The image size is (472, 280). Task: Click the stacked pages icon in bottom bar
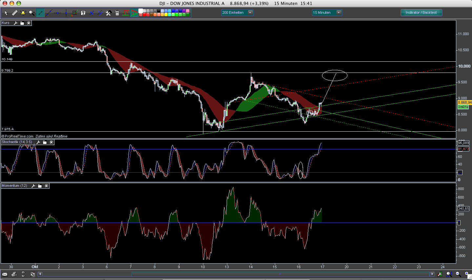tap(32, 274)
